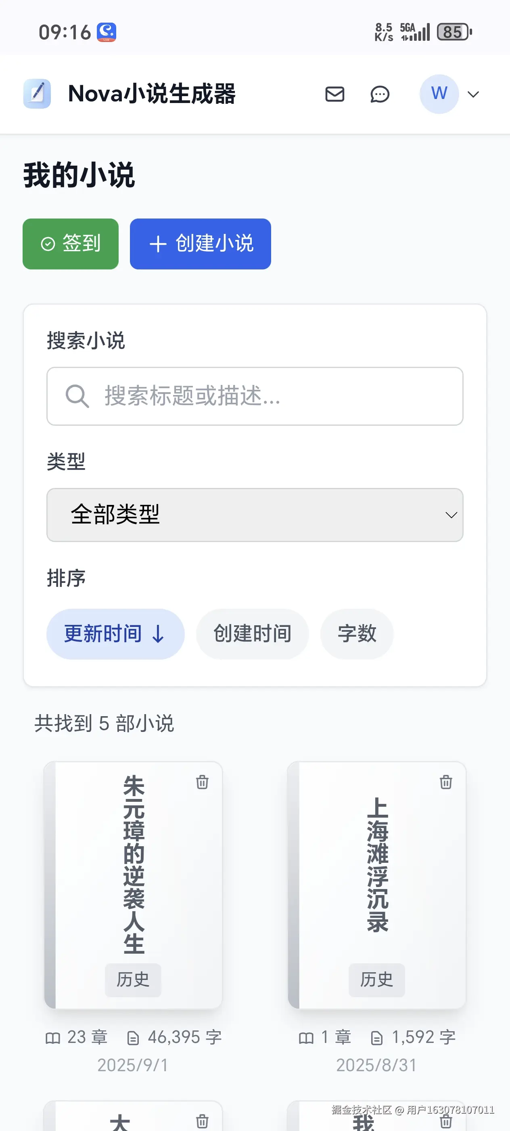The image size is (510, 1131).
Task: Select the 历史 genre tag on 朱元璋的逆袭人生
Action: coord(132,980)
